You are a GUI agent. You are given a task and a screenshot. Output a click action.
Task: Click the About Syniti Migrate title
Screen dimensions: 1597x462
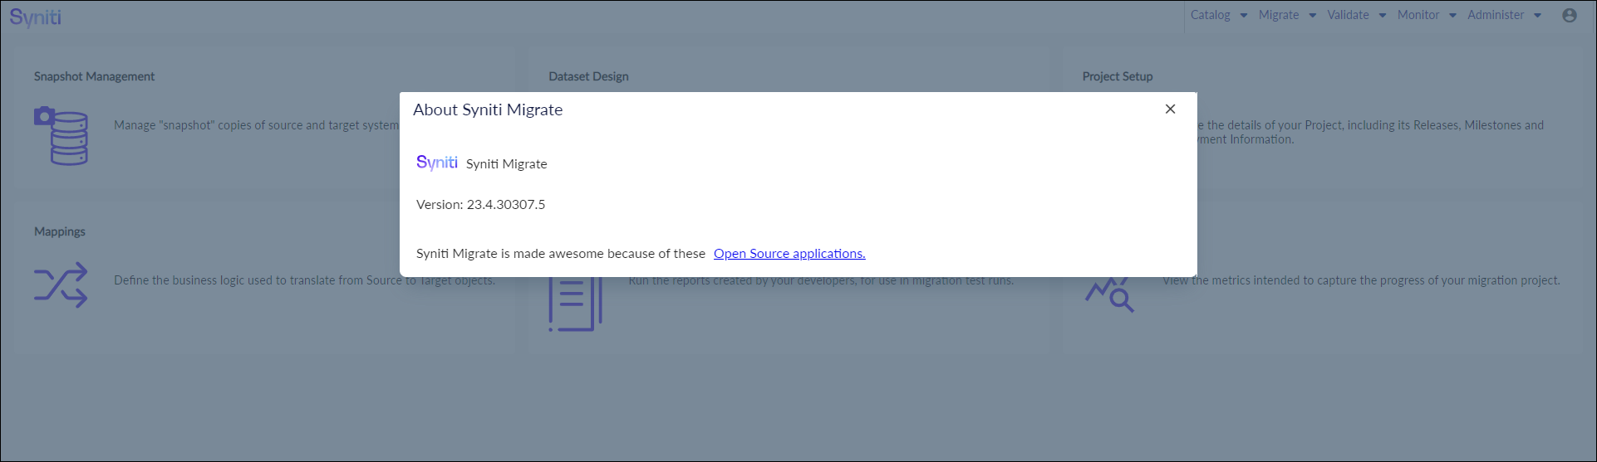tap(488, 109)
